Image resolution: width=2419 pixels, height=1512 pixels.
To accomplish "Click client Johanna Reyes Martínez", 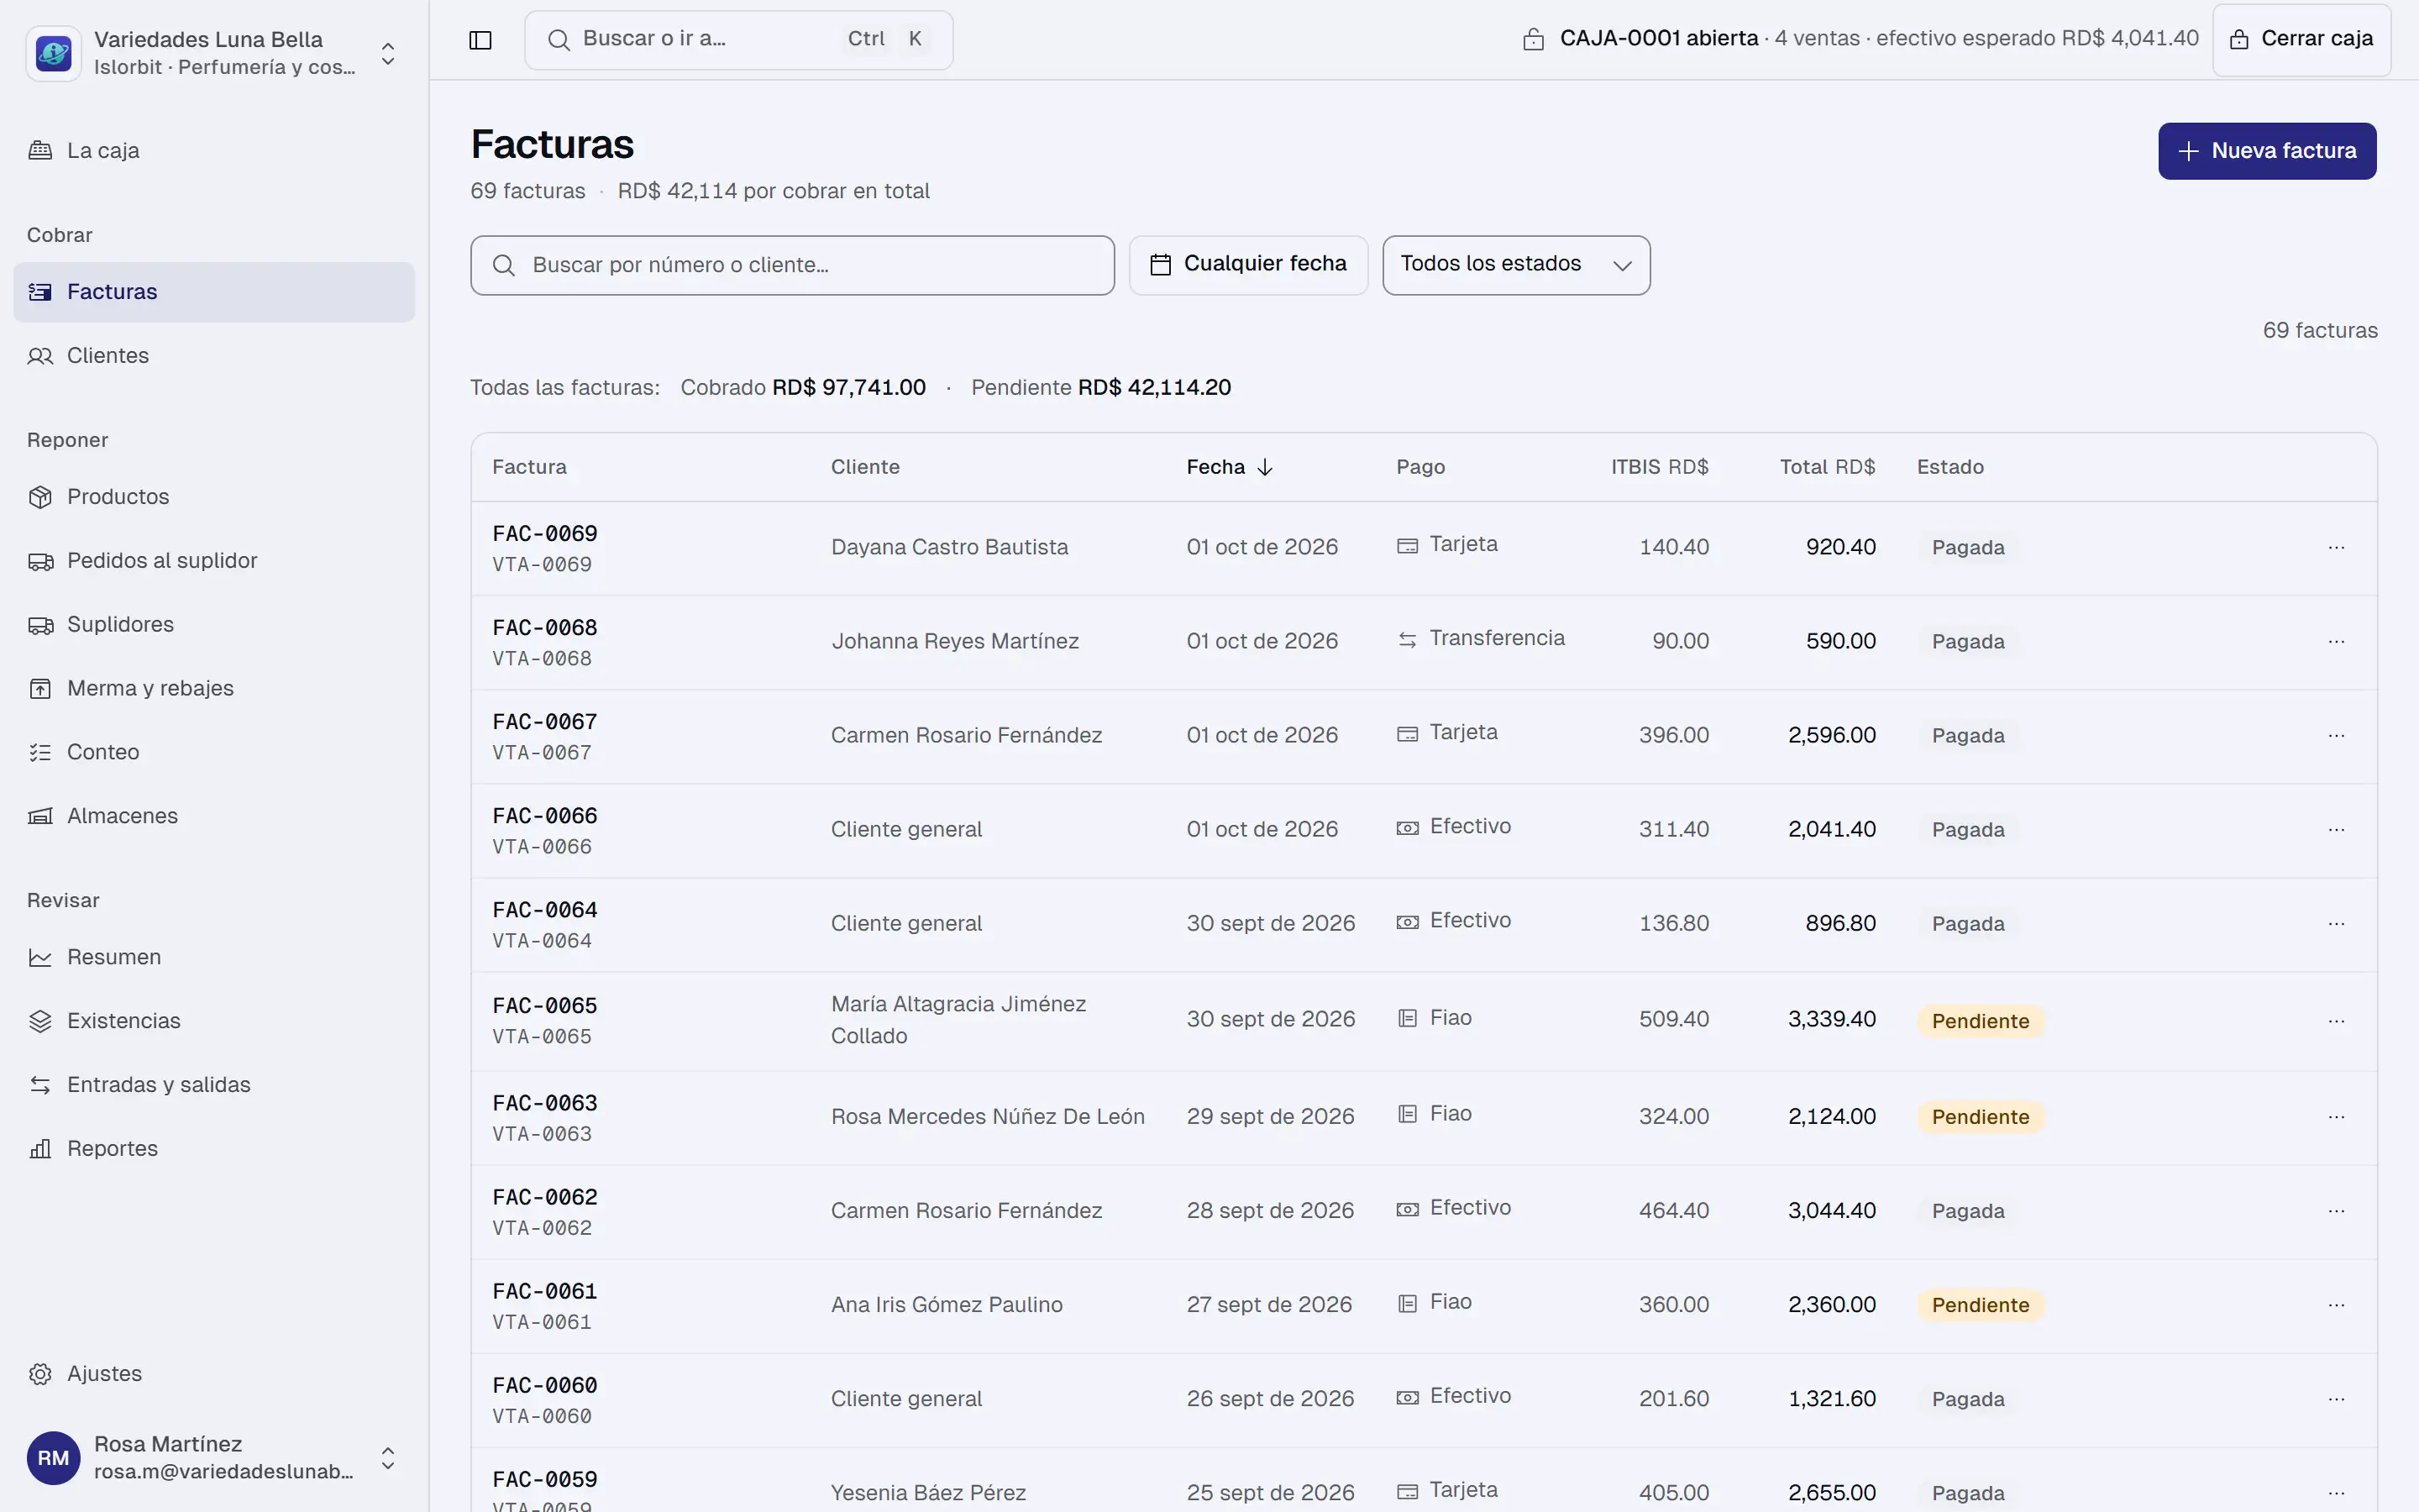I will 955,641.
